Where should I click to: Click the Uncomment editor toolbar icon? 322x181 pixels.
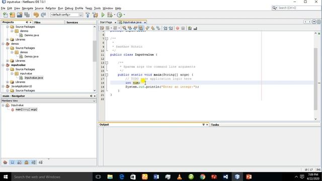click(x=195, y=28)
